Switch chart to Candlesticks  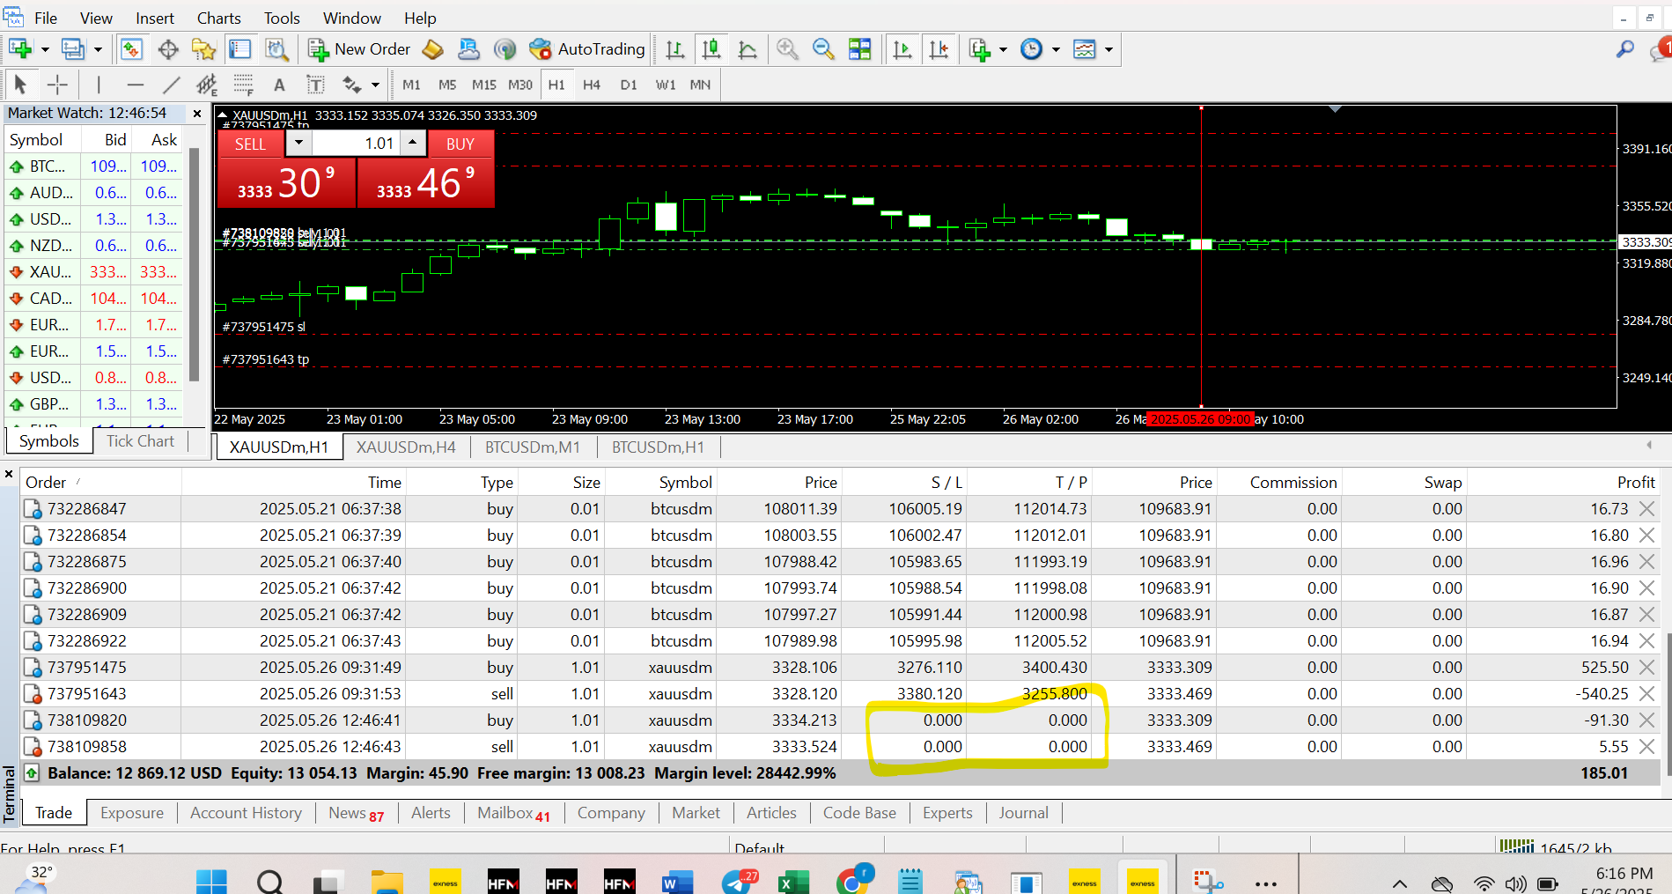[x=711, y=49]
